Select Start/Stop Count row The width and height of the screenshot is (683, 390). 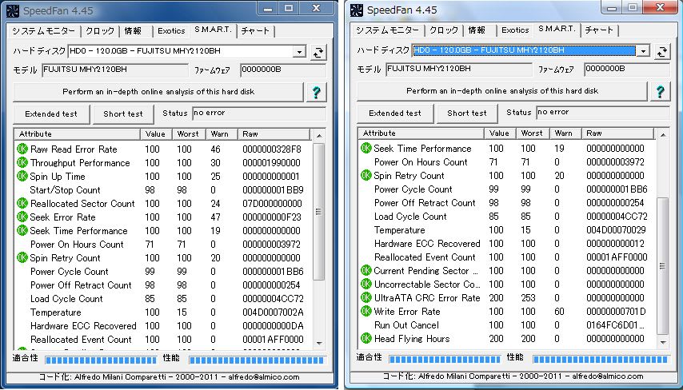click(164, 189)
